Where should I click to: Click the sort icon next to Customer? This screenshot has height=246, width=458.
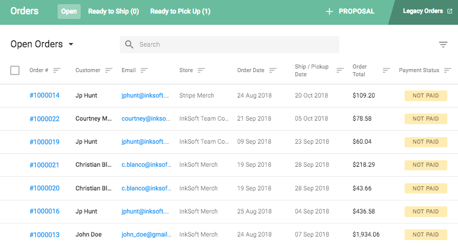[x=109, y=70]
